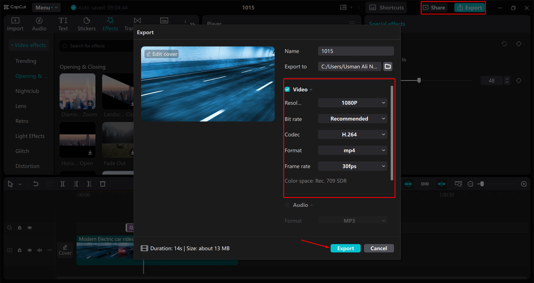This screenshot has height=283, width=534.
Task: Click the timeline zoom slider handle
Action: (481, 184)
